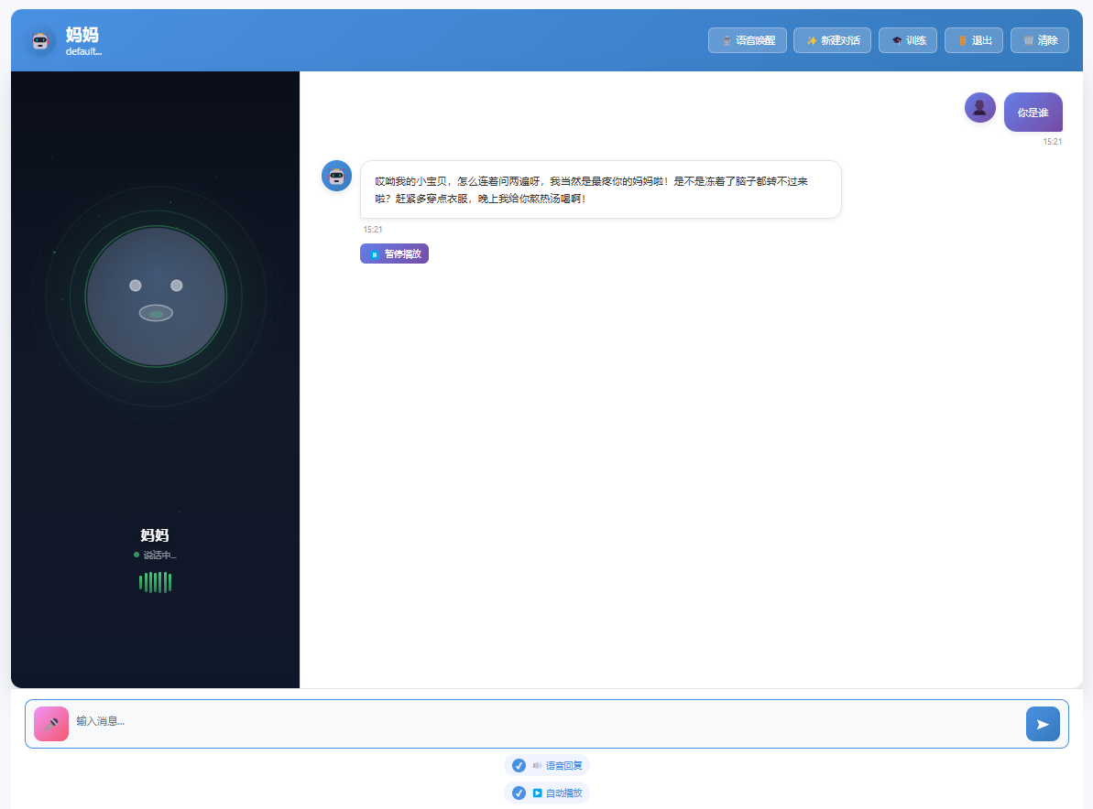Send message with the blue arrow icon
1093x809 pixels.
1042,723
